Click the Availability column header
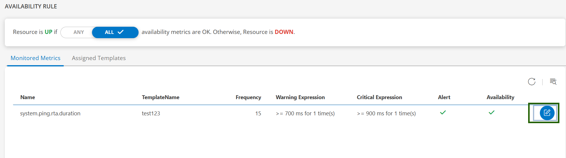This screenshot has width=566, height=158. click(x=500, y=97)
